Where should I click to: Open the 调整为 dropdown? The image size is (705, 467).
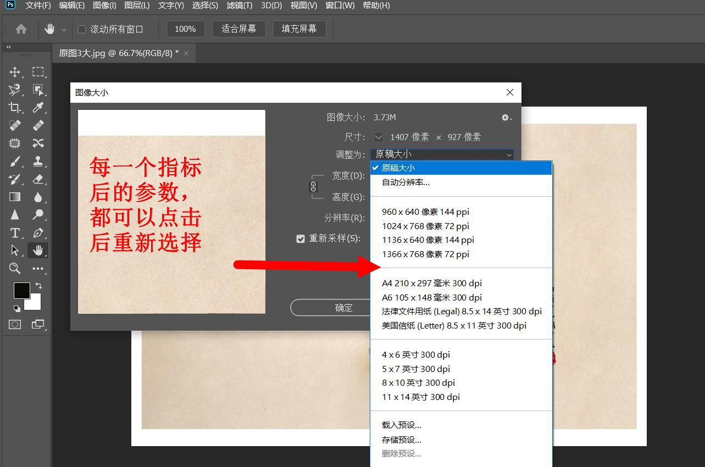(442, 154)
